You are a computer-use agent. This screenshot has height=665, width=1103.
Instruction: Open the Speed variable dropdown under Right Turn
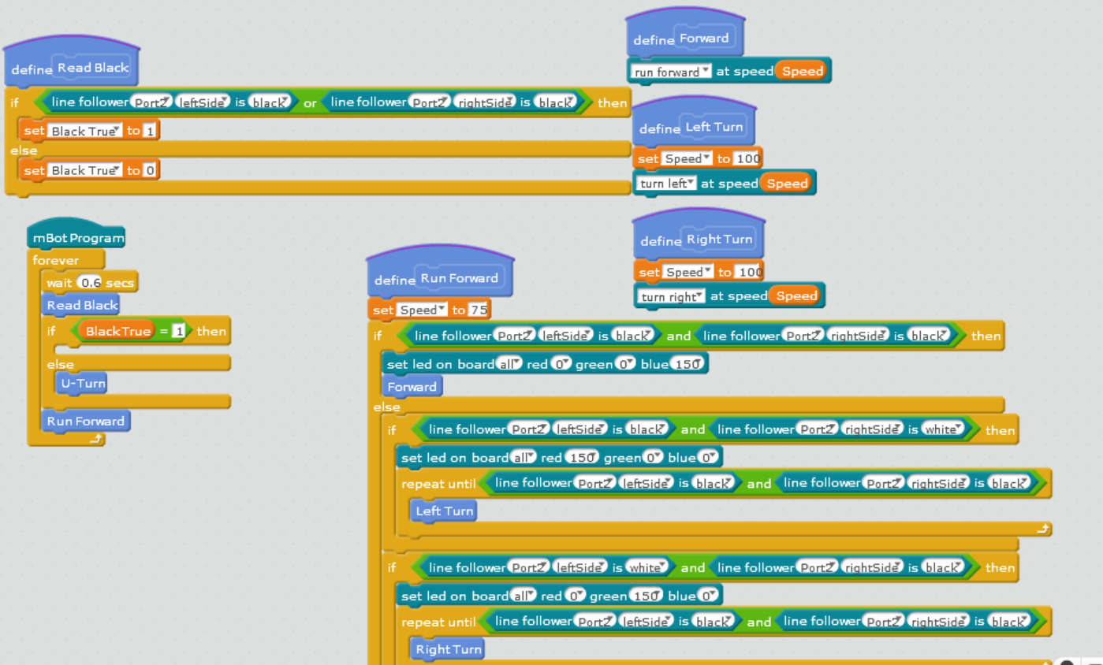tap(688, 272)
